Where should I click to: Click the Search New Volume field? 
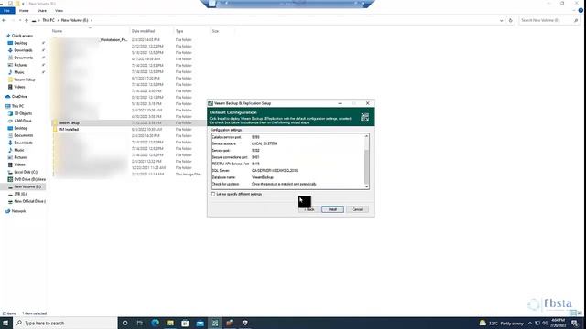[x=549, y=20]
